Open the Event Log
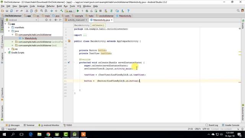The height and width of the screenshot is (138, 245). click(212, 125)
